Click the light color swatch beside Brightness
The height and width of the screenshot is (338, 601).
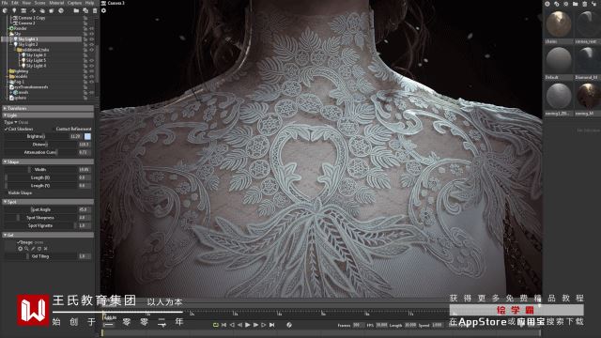tap(87, 136)
